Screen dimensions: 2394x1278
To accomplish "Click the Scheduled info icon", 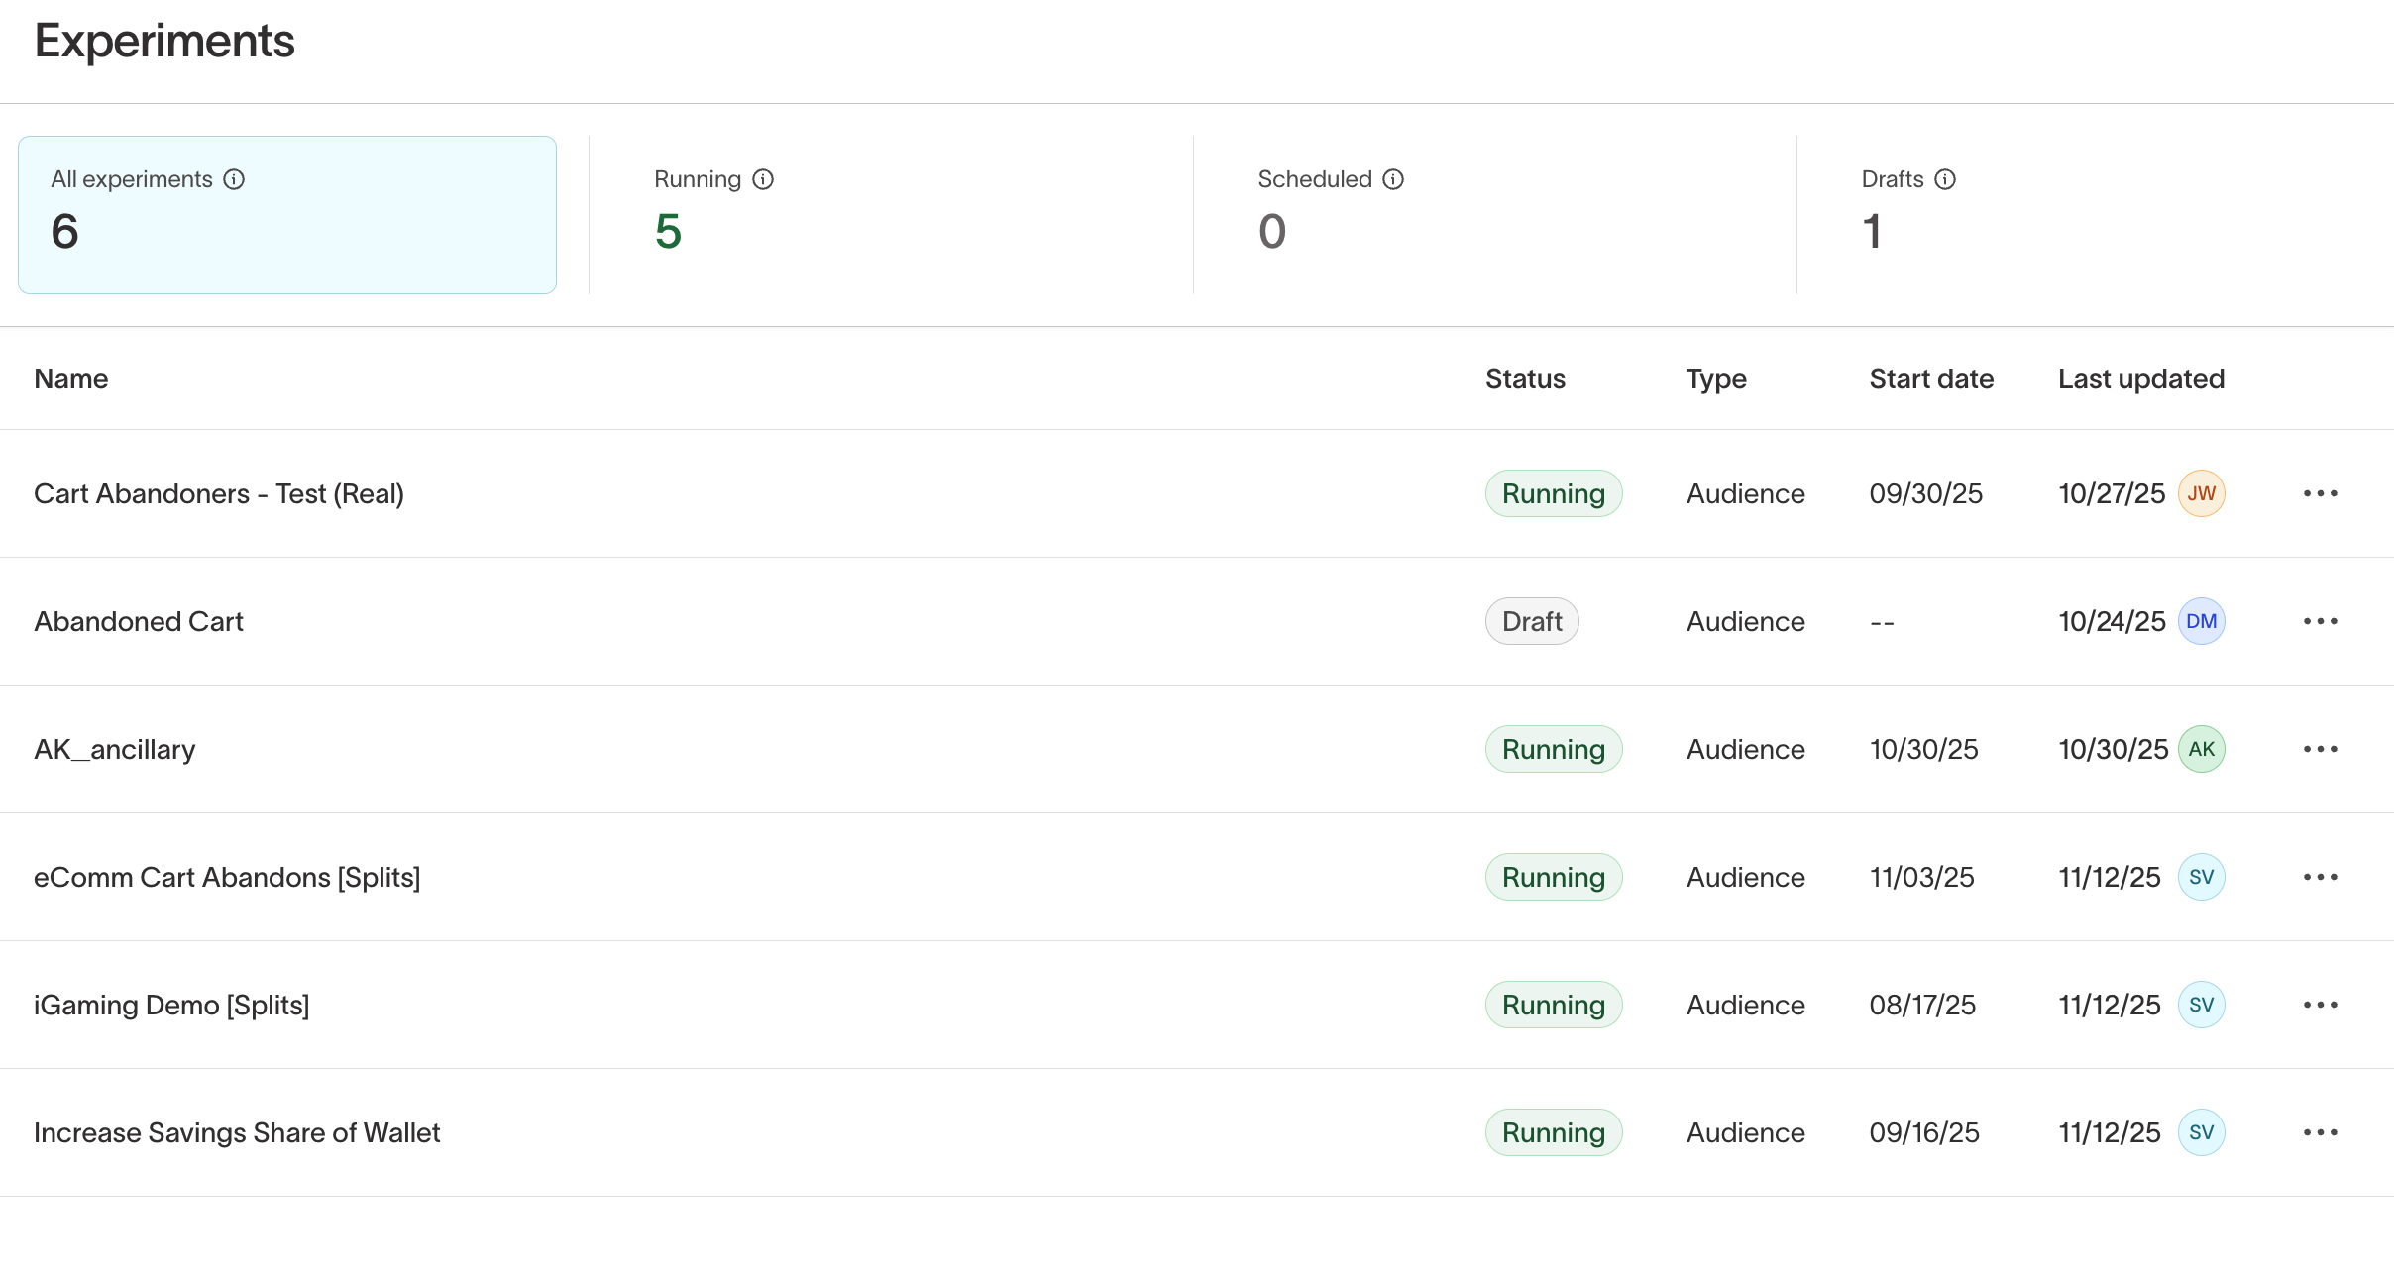I will (1393, 179).
